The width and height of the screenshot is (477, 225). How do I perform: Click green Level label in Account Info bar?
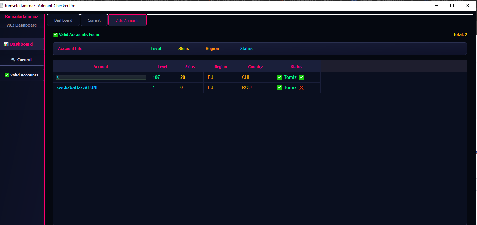coord(156,49)
